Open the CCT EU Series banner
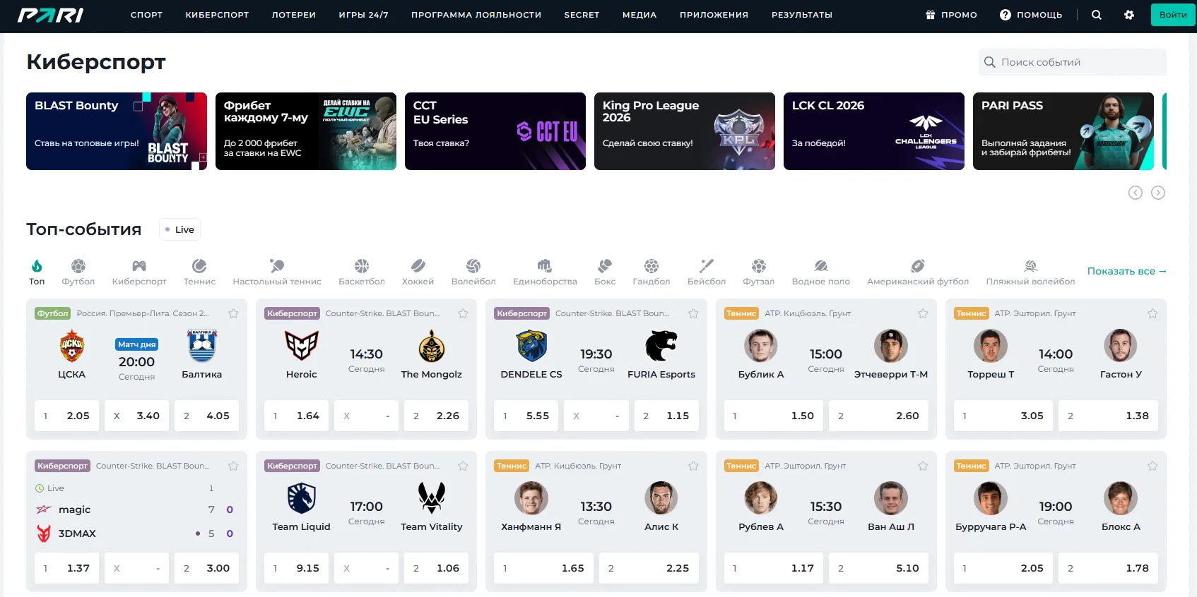The height and width of the screenshot is (597, 1197). tap(495, 131)
